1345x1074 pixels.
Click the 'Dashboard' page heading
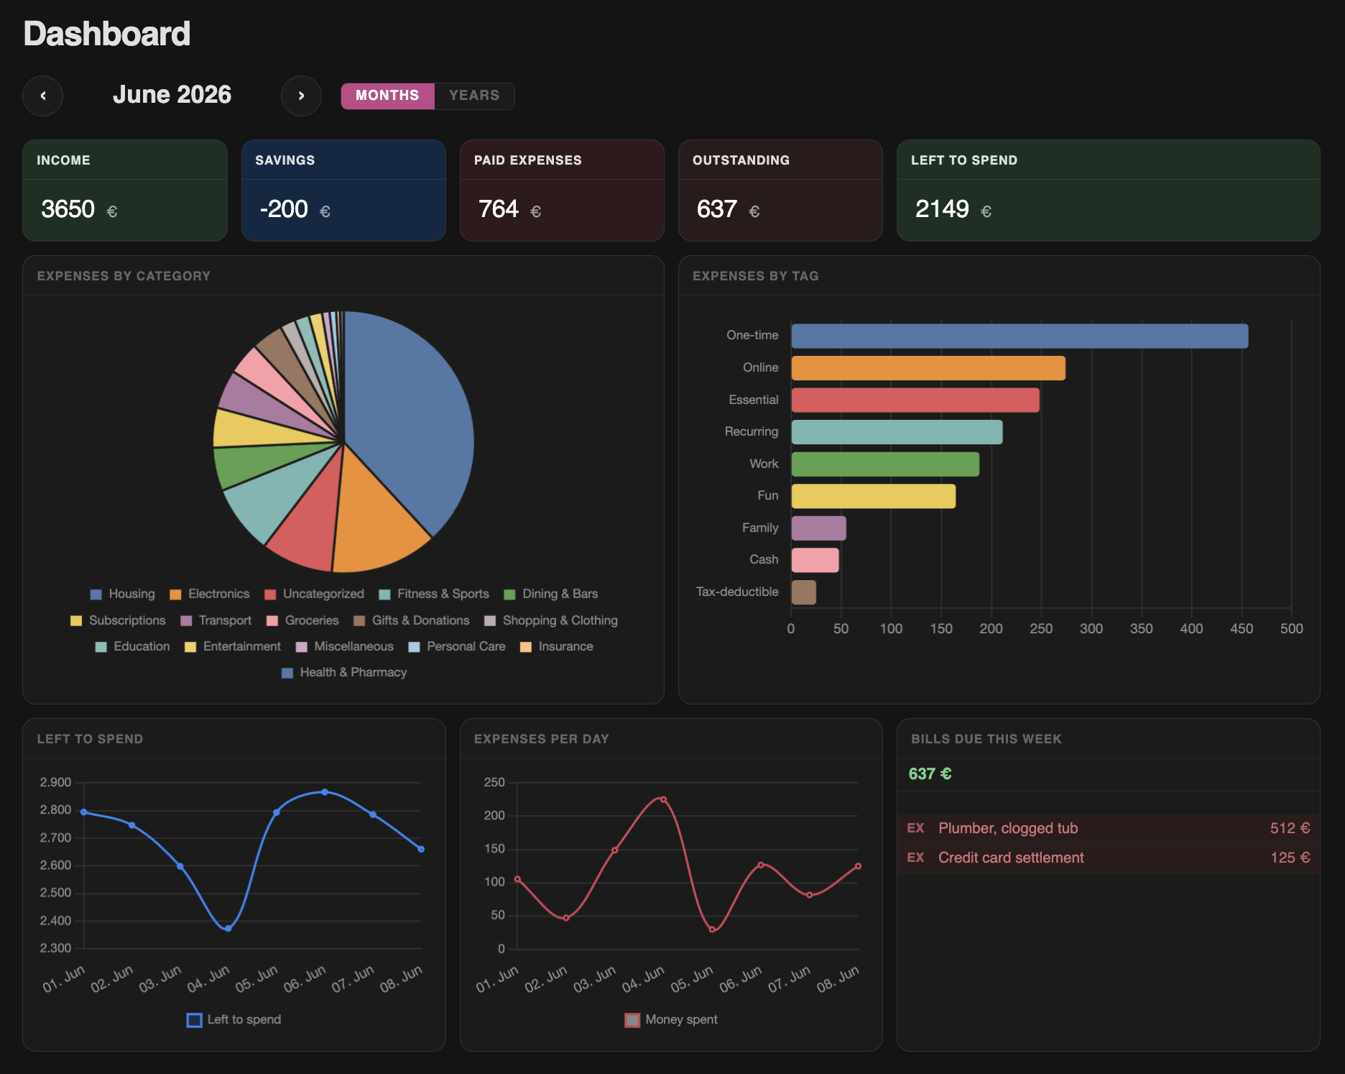click(107, 34)
